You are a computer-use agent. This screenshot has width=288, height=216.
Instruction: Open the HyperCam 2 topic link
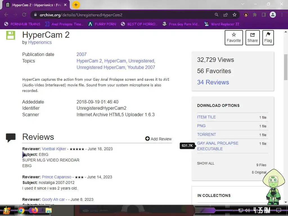pos(90,61)
